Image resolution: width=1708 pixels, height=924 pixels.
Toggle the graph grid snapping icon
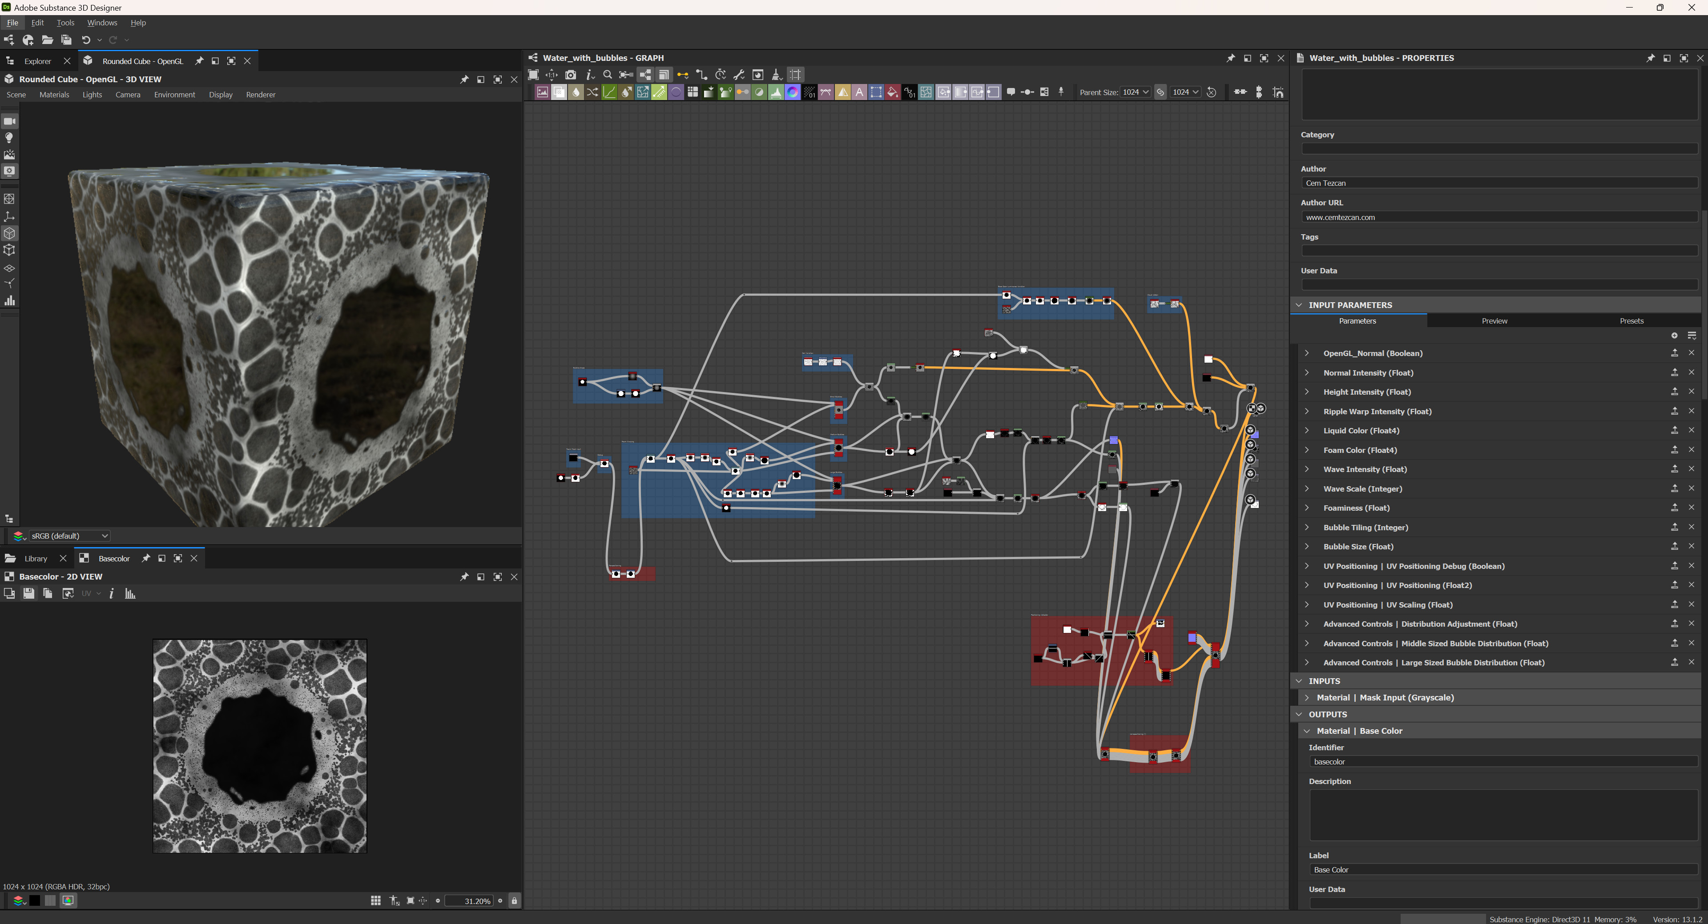pyautogui.click(x=796, y=75)
